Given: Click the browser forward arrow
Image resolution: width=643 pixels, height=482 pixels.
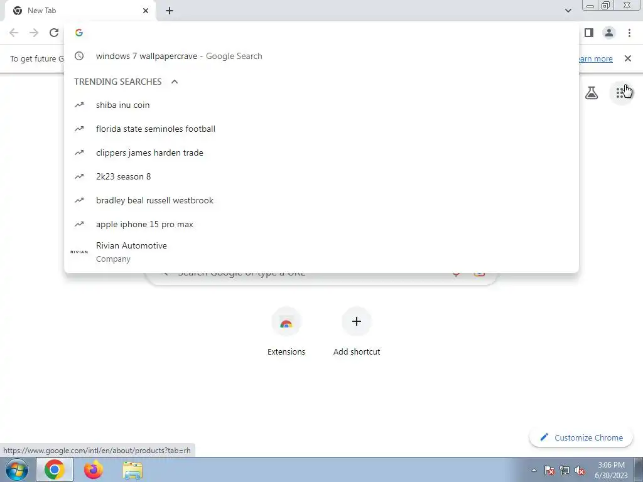Looking at the screenshot, I should (x=34, y=33).
